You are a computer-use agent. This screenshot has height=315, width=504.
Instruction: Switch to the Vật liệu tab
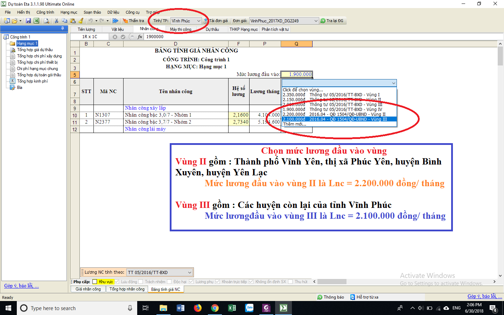point(118,29)
